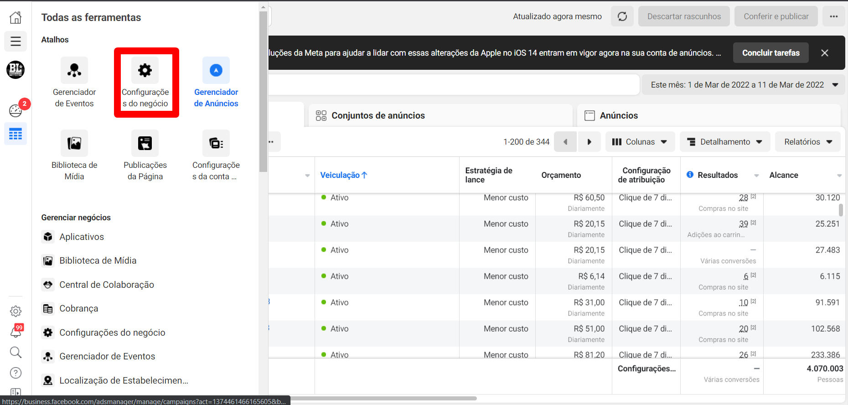Click the table horizontal scrollbar

coord(383,398)
